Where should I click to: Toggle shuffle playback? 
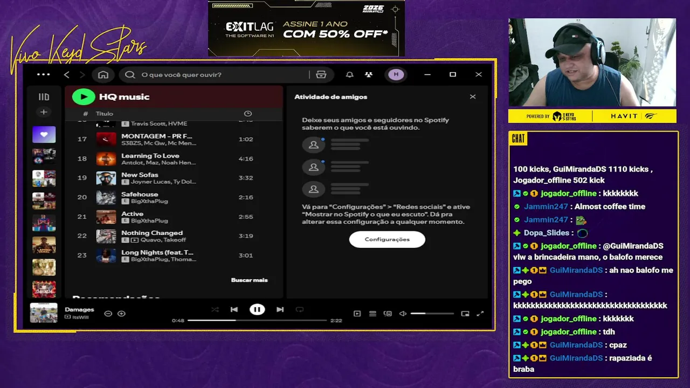click(x=215, y=309)
